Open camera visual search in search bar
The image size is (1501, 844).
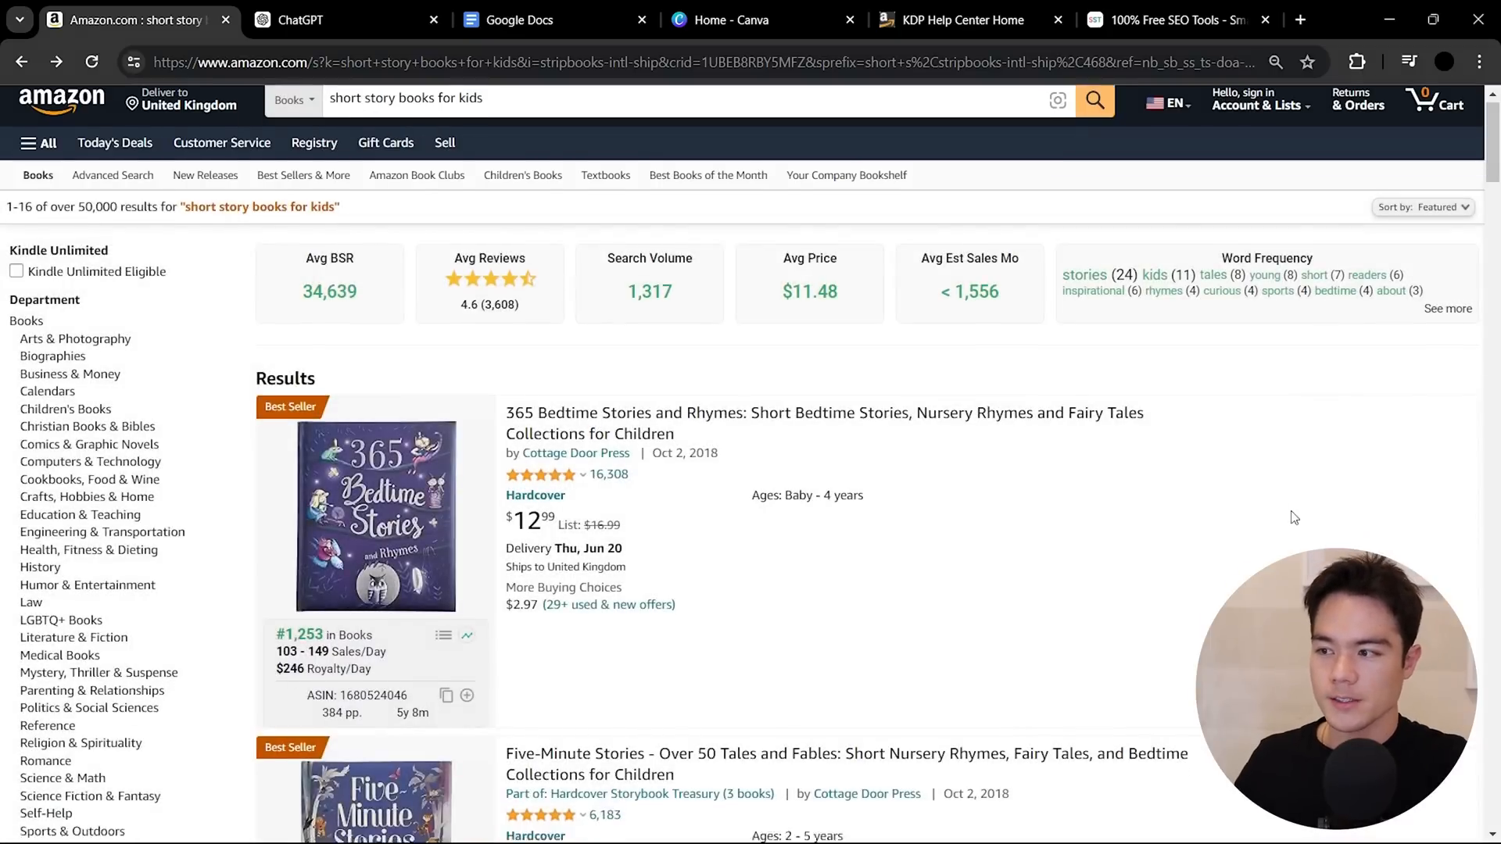1057,101
